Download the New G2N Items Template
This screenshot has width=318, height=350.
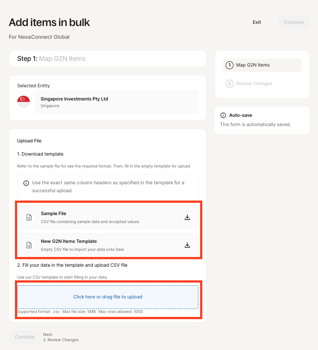(x=187, y=245)
